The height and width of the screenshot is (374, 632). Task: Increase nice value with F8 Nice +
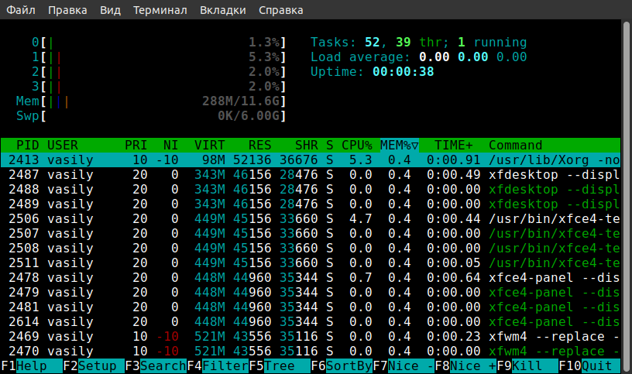[x=466, y=366]
